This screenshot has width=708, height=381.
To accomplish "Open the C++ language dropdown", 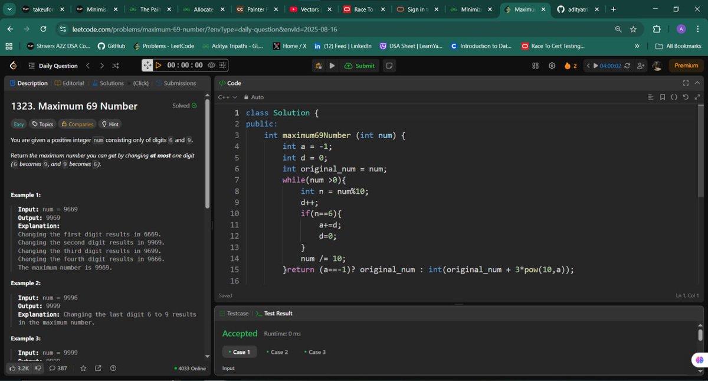I will pos(227,97).
